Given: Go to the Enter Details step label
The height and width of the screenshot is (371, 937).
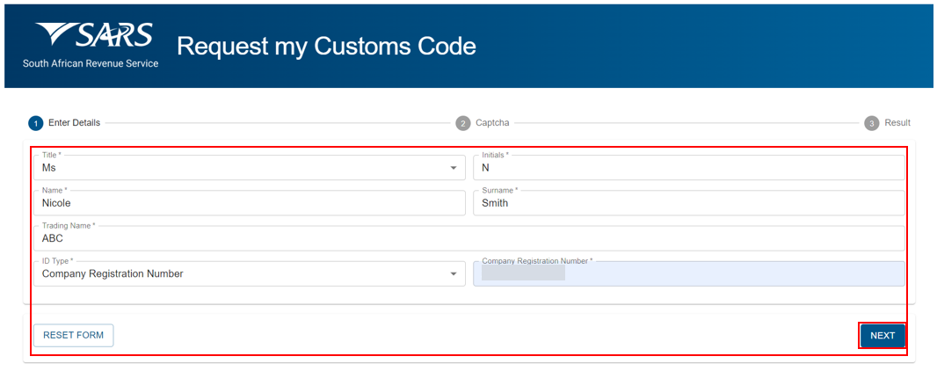Looking at the screenshot, I should click(x=74, y=123).
